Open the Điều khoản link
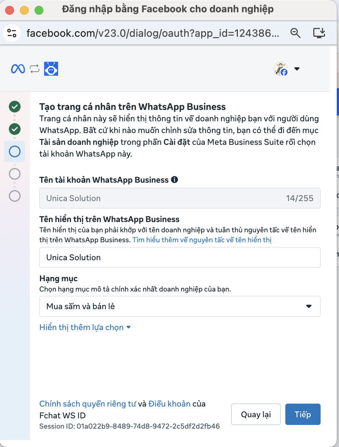 (169, 404)
